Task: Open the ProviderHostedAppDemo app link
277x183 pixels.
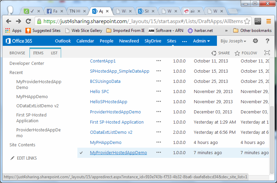Action: [115, 112]
